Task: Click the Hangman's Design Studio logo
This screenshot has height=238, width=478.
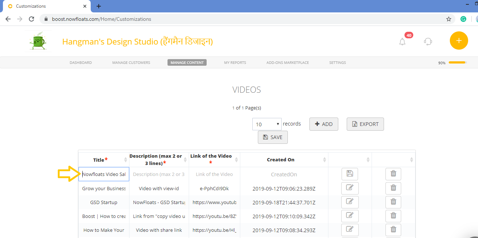Action: [x=39, y=41]
